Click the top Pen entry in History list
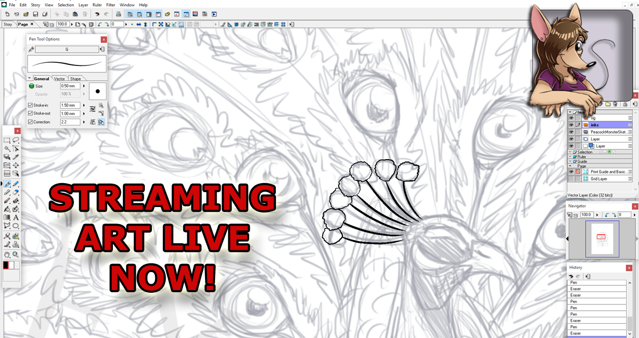639x338 pixels. coord(597,283)
